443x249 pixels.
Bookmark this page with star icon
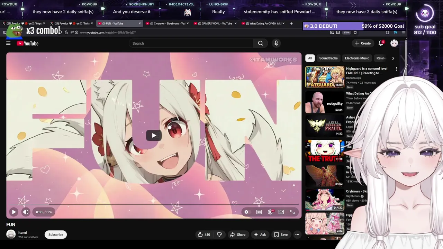[x=355, y=33]
